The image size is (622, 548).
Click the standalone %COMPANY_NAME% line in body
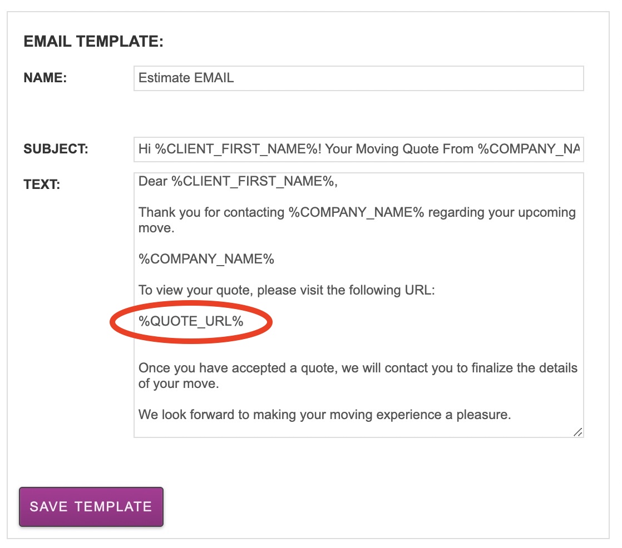click(206, 259)
